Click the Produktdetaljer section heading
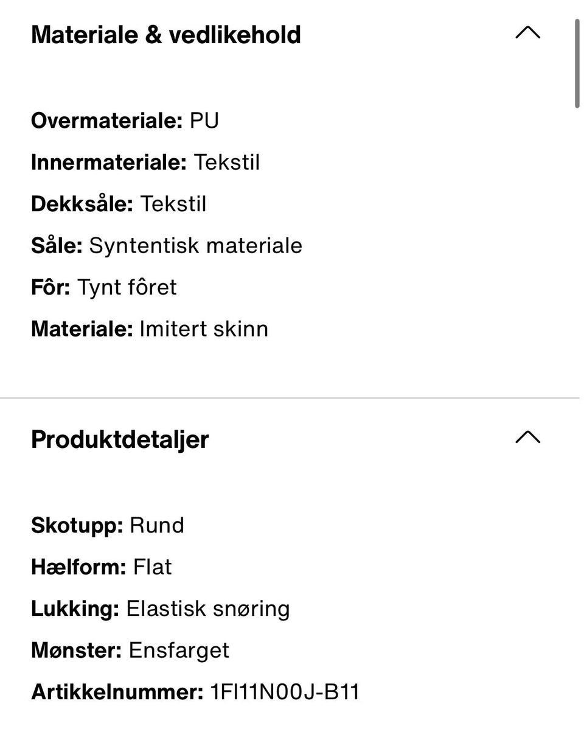Image resolution: width=584 pixels, height=737 pixels. [x=120, y=439]
